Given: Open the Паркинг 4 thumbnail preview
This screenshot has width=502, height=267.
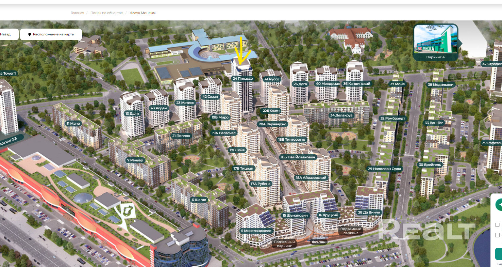Looking at the screenshot, I should (x=436, y=42).
